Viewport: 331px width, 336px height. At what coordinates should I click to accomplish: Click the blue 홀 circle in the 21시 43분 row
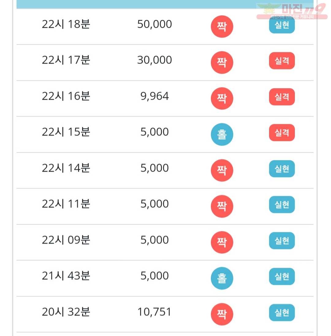[222, 278]
